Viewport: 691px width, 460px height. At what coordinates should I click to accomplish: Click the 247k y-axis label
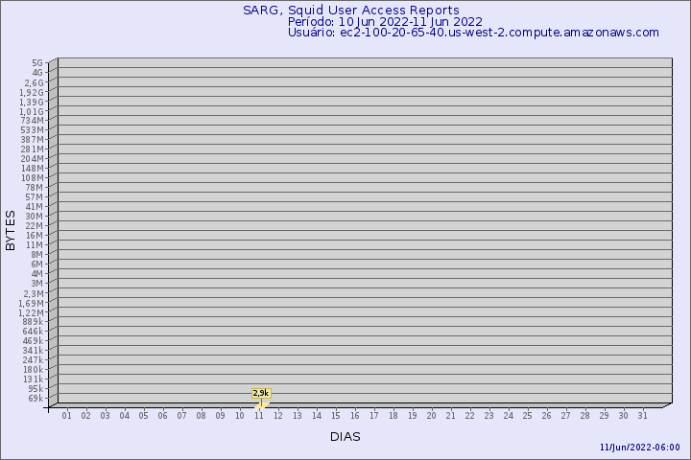point(33,360)
